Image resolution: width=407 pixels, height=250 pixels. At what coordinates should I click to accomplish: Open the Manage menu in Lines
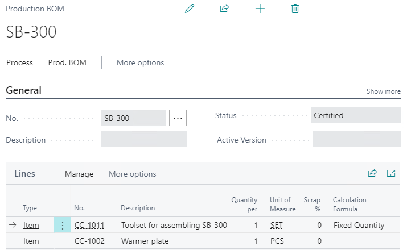click(79, 174)
